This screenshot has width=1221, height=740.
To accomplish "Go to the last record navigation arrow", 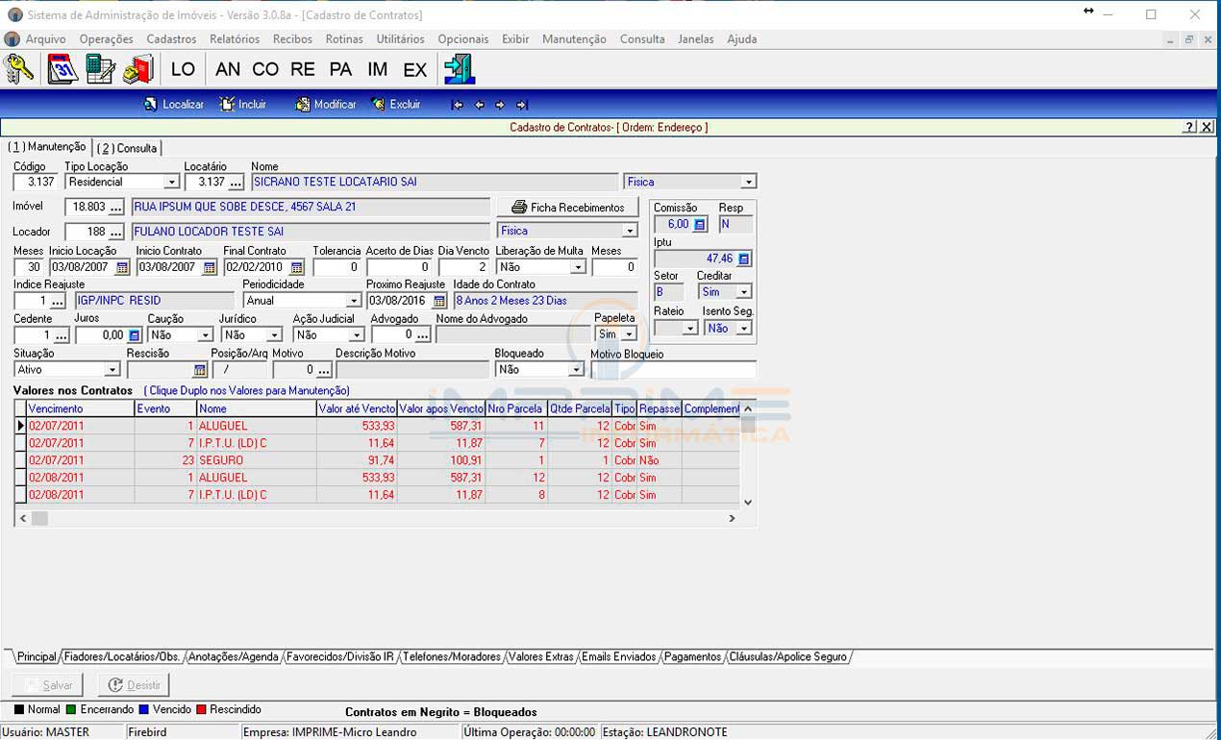I will click(x=522, y=105).
